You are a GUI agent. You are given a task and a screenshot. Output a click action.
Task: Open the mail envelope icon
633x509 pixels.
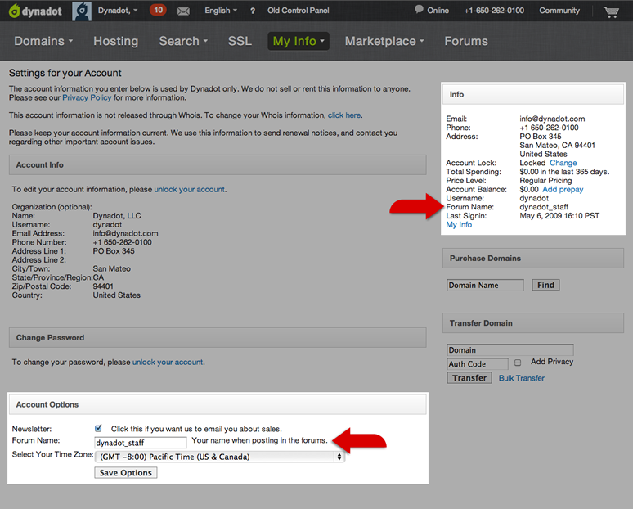pyautogui.click(x=183, y=11)
